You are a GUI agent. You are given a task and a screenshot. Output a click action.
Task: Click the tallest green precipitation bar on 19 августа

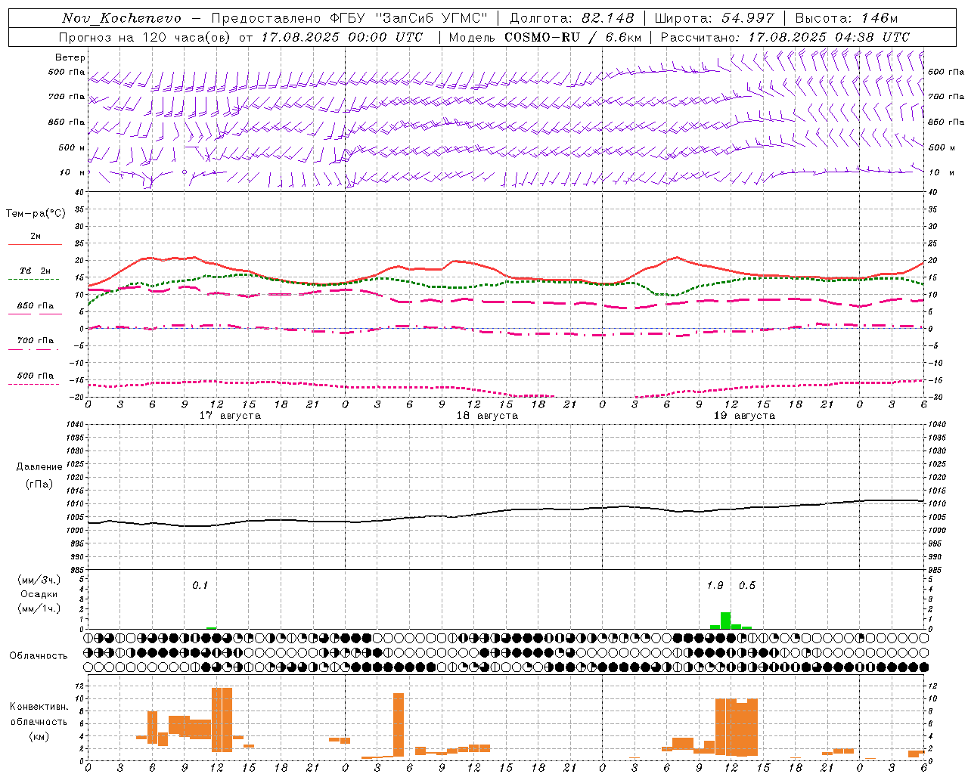[x=725, y=621]
